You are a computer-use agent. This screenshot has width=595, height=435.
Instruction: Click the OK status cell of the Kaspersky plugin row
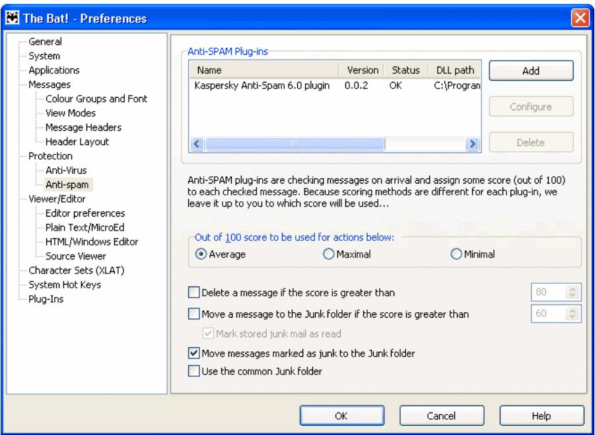396,86
